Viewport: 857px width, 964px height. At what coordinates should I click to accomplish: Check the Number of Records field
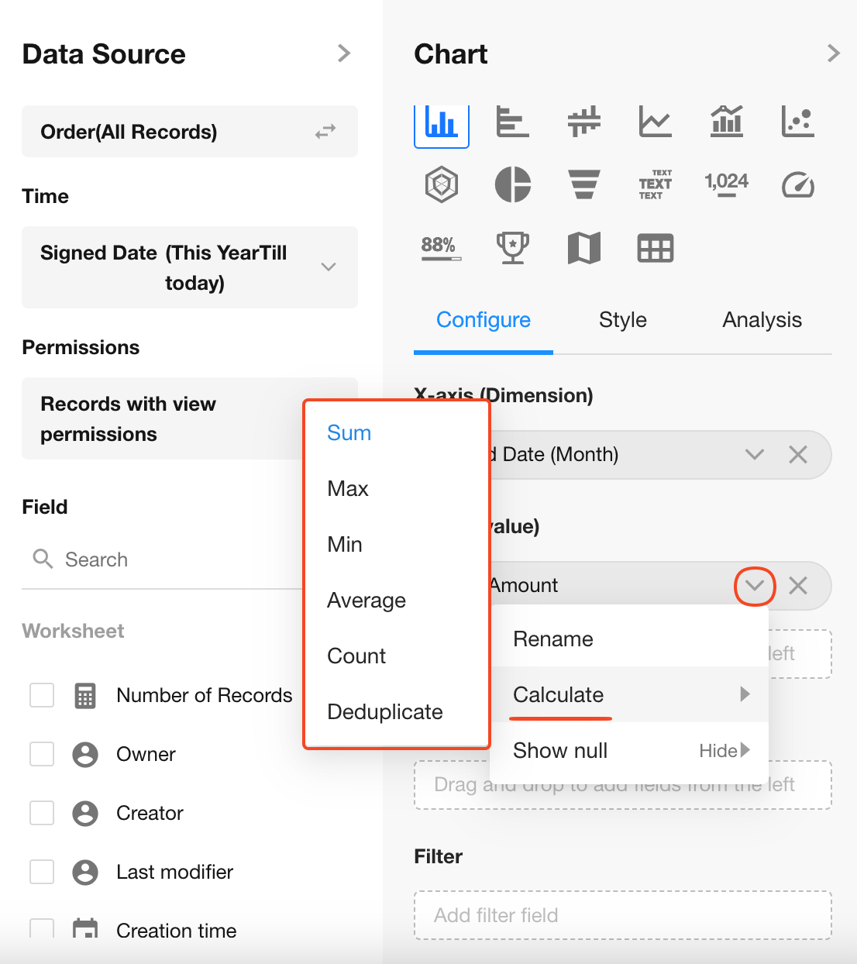42,695
